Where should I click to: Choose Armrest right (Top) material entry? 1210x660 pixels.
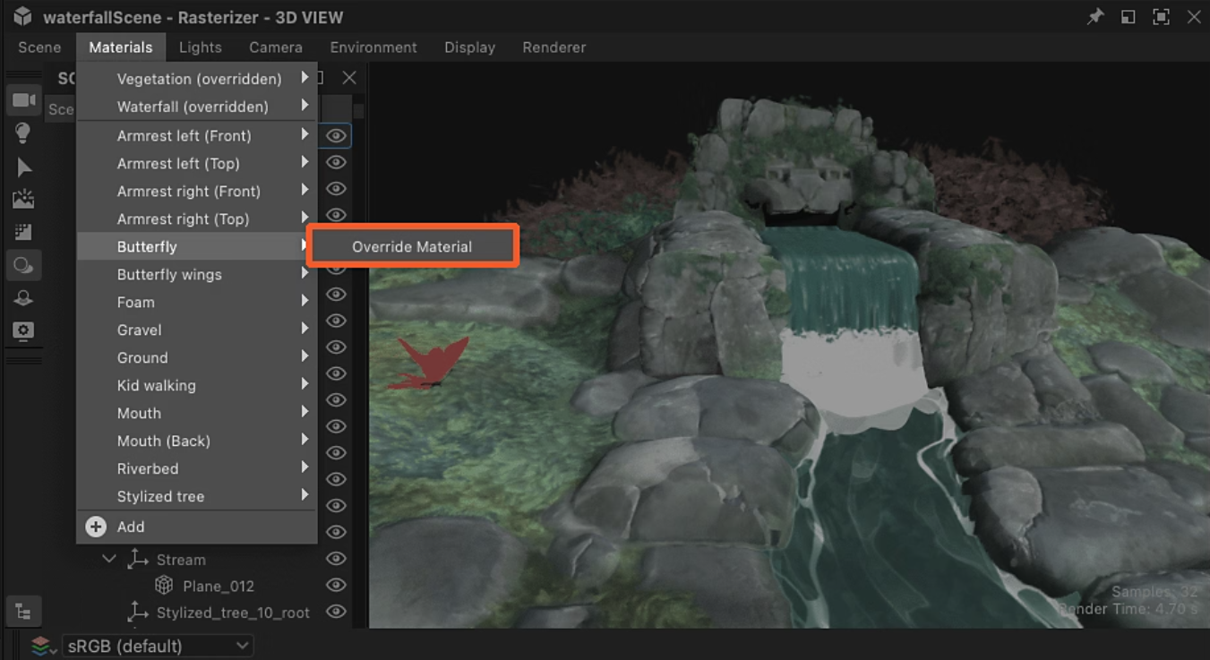197,219
